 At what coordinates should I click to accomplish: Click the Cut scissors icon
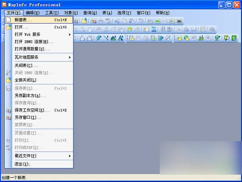(117, 21)
